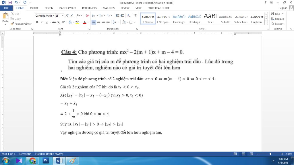
Task: Open the Select menu in Editing group
Action: [278, 24]
